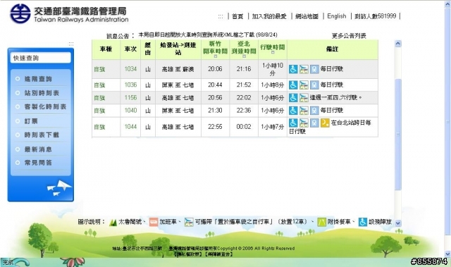Open 訂票 in the sidebar menu
The height and width of the screenshot is (267, 451).
[31, 121]
